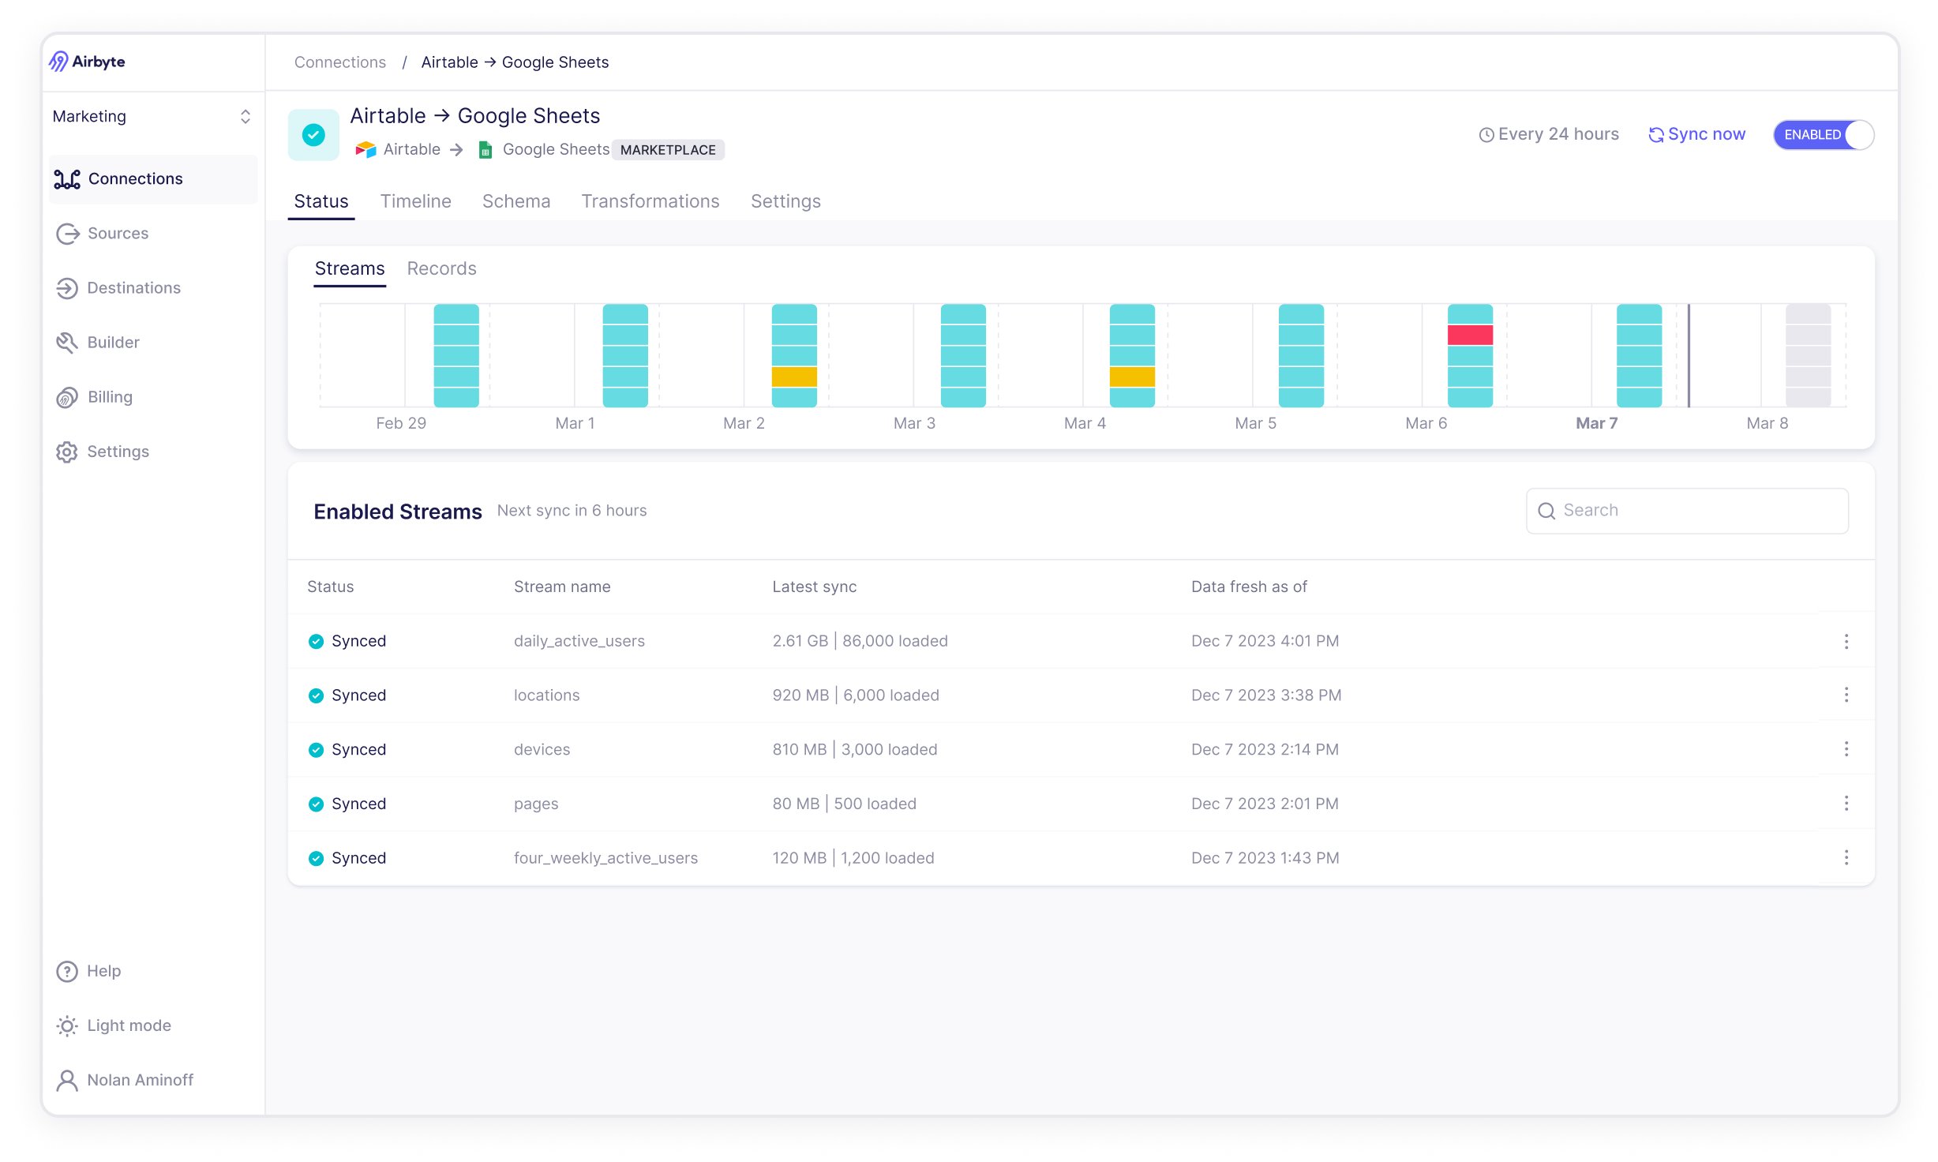Viewport: 1938px width, 1162px height.
Task: Click the Sync now button
Action: [1697, 134]
